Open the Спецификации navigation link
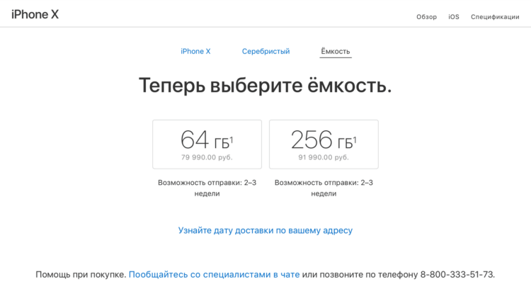 (495, 17)
